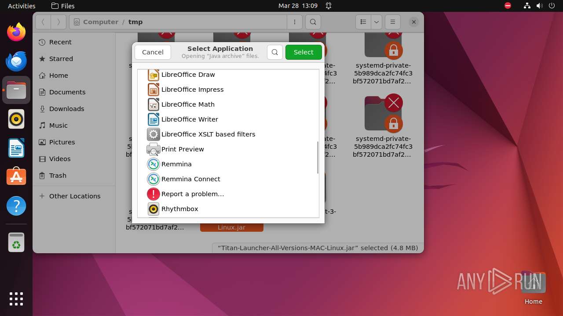Open the Activities overview
The height and width of the screenshot is (316, 563).
[22, 6]
